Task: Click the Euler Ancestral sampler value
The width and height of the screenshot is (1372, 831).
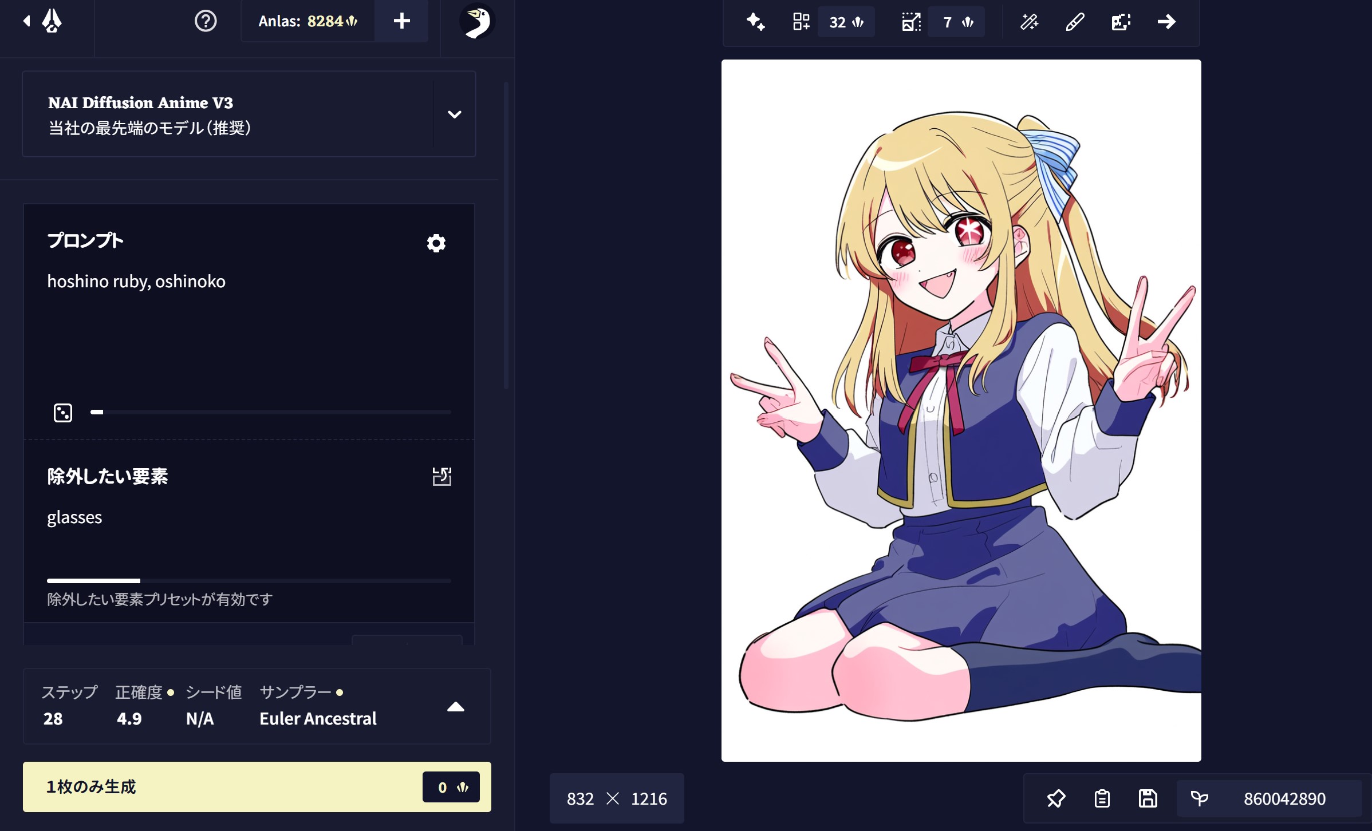Action: (x=318, y=718)
